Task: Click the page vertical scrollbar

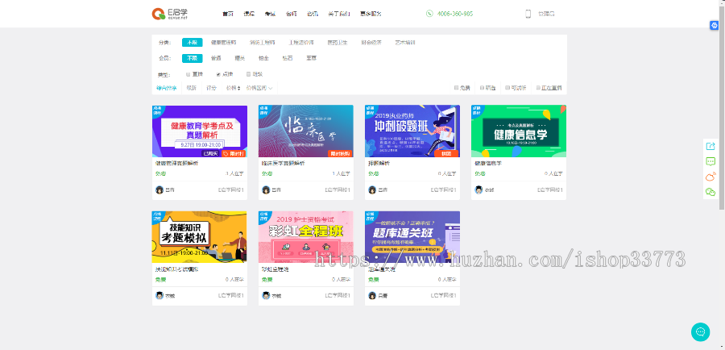Action: click(x=722, y=106)
